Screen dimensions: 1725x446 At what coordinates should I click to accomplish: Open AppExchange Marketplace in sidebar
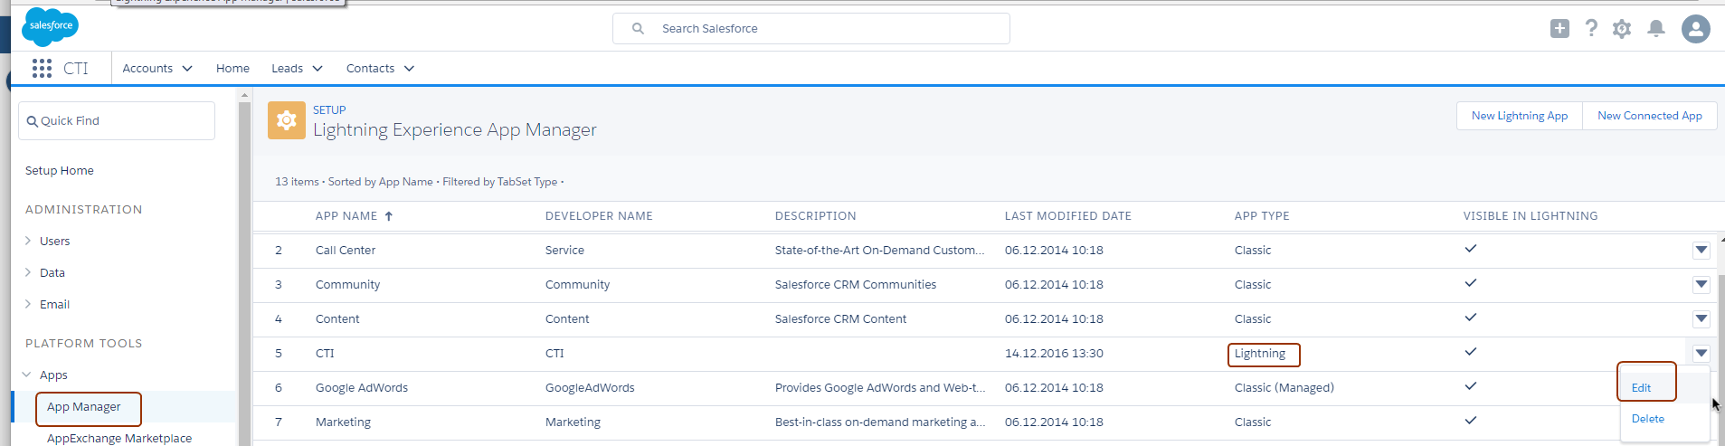[x=119, y=438]
